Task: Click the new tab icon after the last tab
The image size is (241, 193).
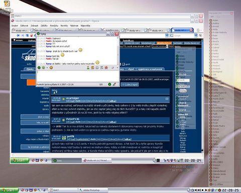Action: [198, 30]
